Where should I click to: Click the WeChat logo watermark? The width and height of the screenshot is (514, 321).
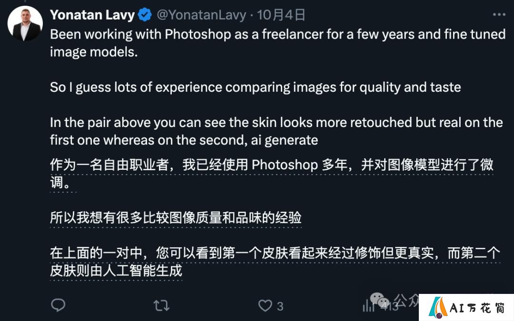[380, 300]
